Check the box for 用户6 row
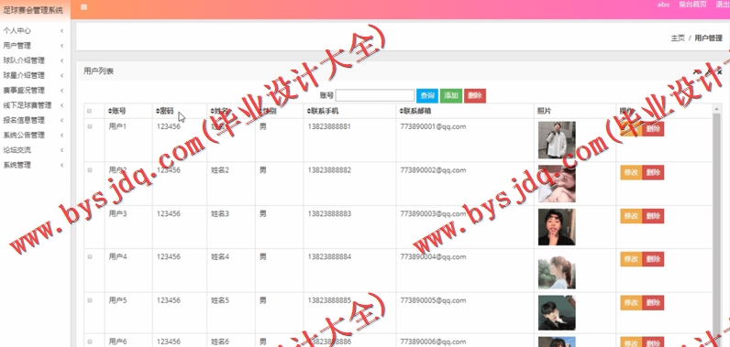 click(90, 342)
